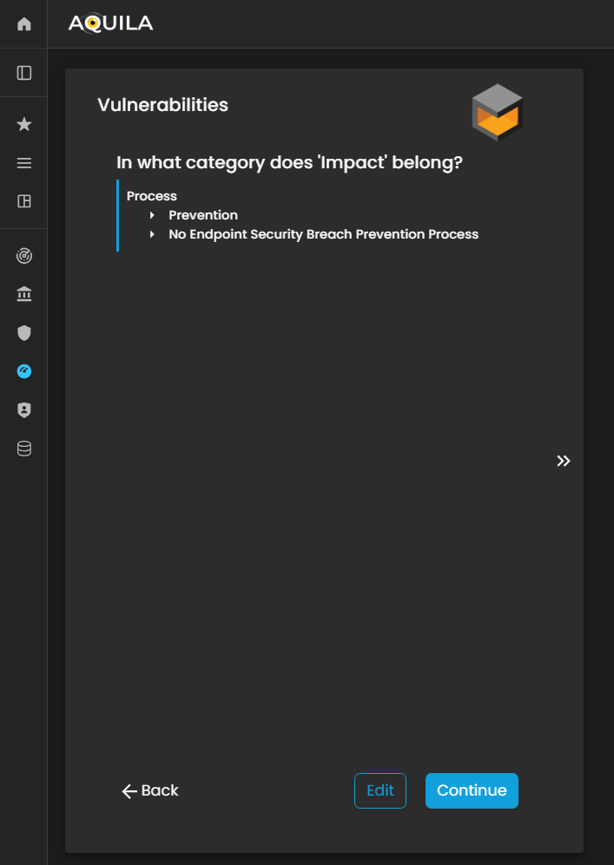This screenshot has width=614, height=865.
Task: Click the home icon in sidebar
Action: click(24, 24)
